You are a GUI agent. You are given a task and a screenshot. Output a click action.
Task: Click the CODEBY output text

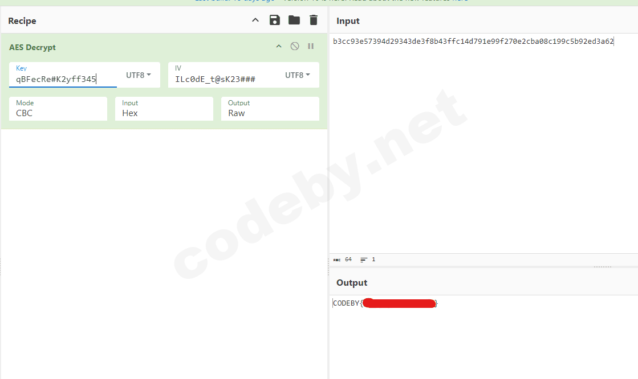tap(384, 303)
